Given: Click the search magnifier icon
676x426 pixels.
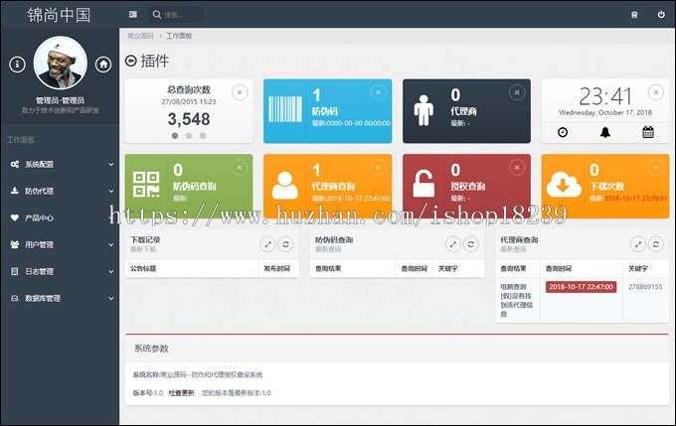Looking at the screenshot, I should [157, 15].
